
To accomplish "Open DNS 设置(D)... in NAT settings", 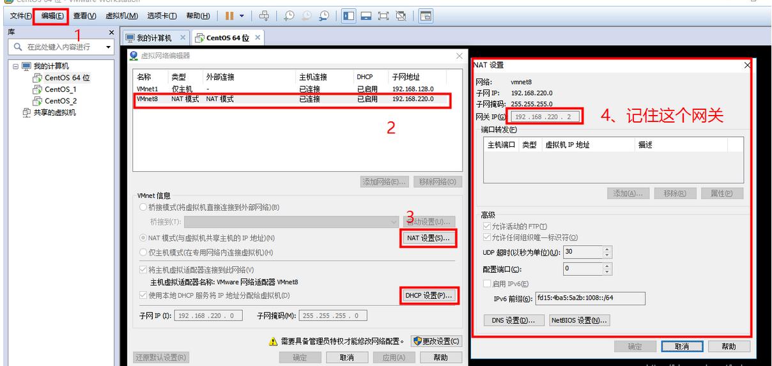I will point(514,321).
